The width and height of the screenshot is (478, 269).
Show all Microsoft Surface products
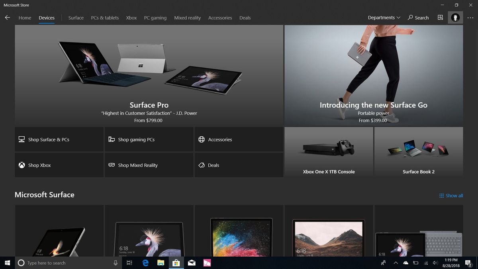pos(451,196)
